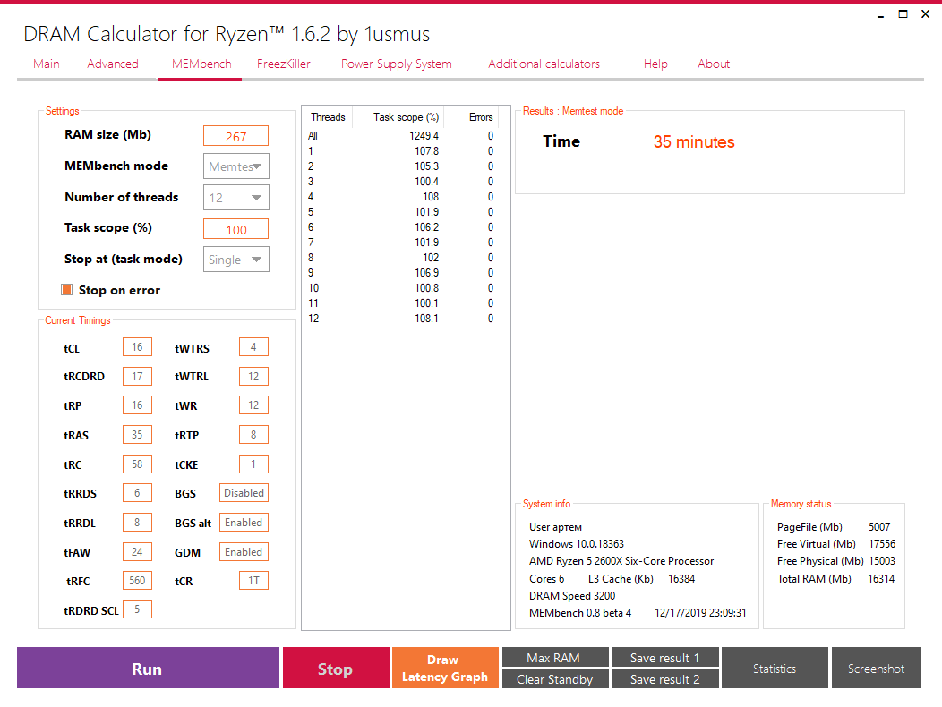Click Draw Latency Graph button

point(445,668)
